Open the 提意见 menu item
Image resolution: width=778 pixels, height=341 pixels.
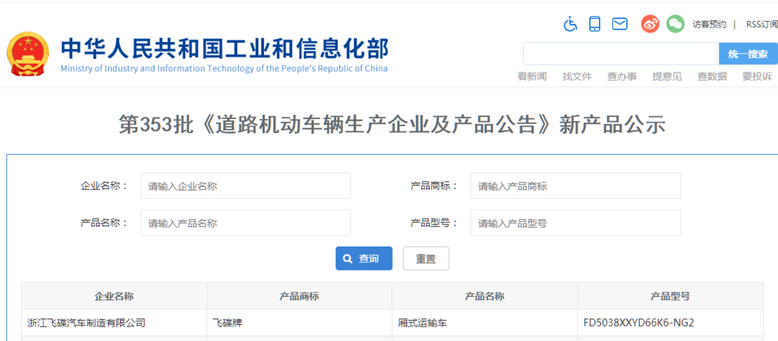[x=667, y=76]
